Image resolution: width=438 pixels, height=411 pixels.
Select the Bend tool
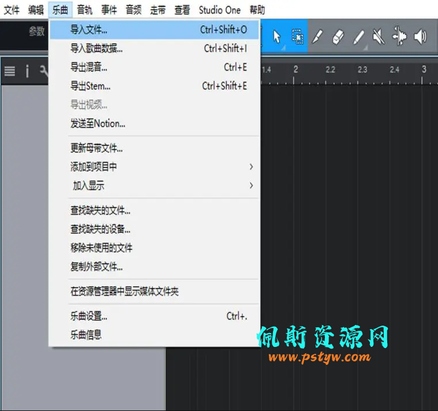click(x=399, y=36)
